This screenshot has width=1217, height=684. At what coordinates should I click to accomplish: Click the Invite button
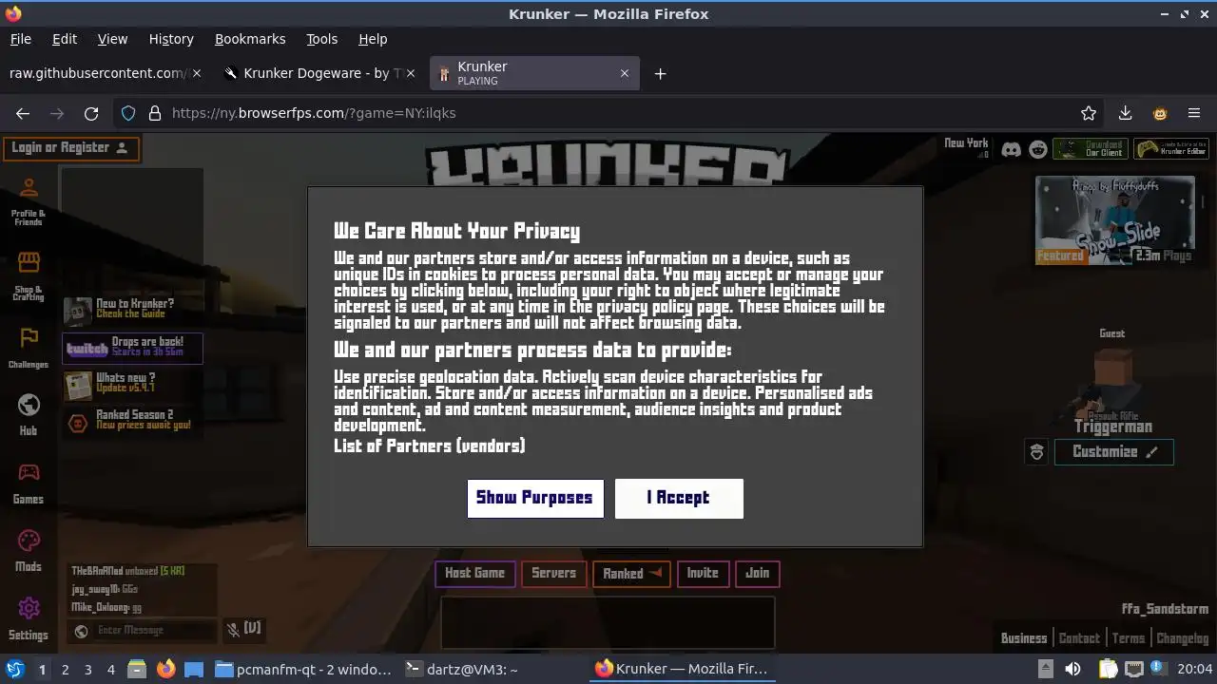tap(703, 574)
